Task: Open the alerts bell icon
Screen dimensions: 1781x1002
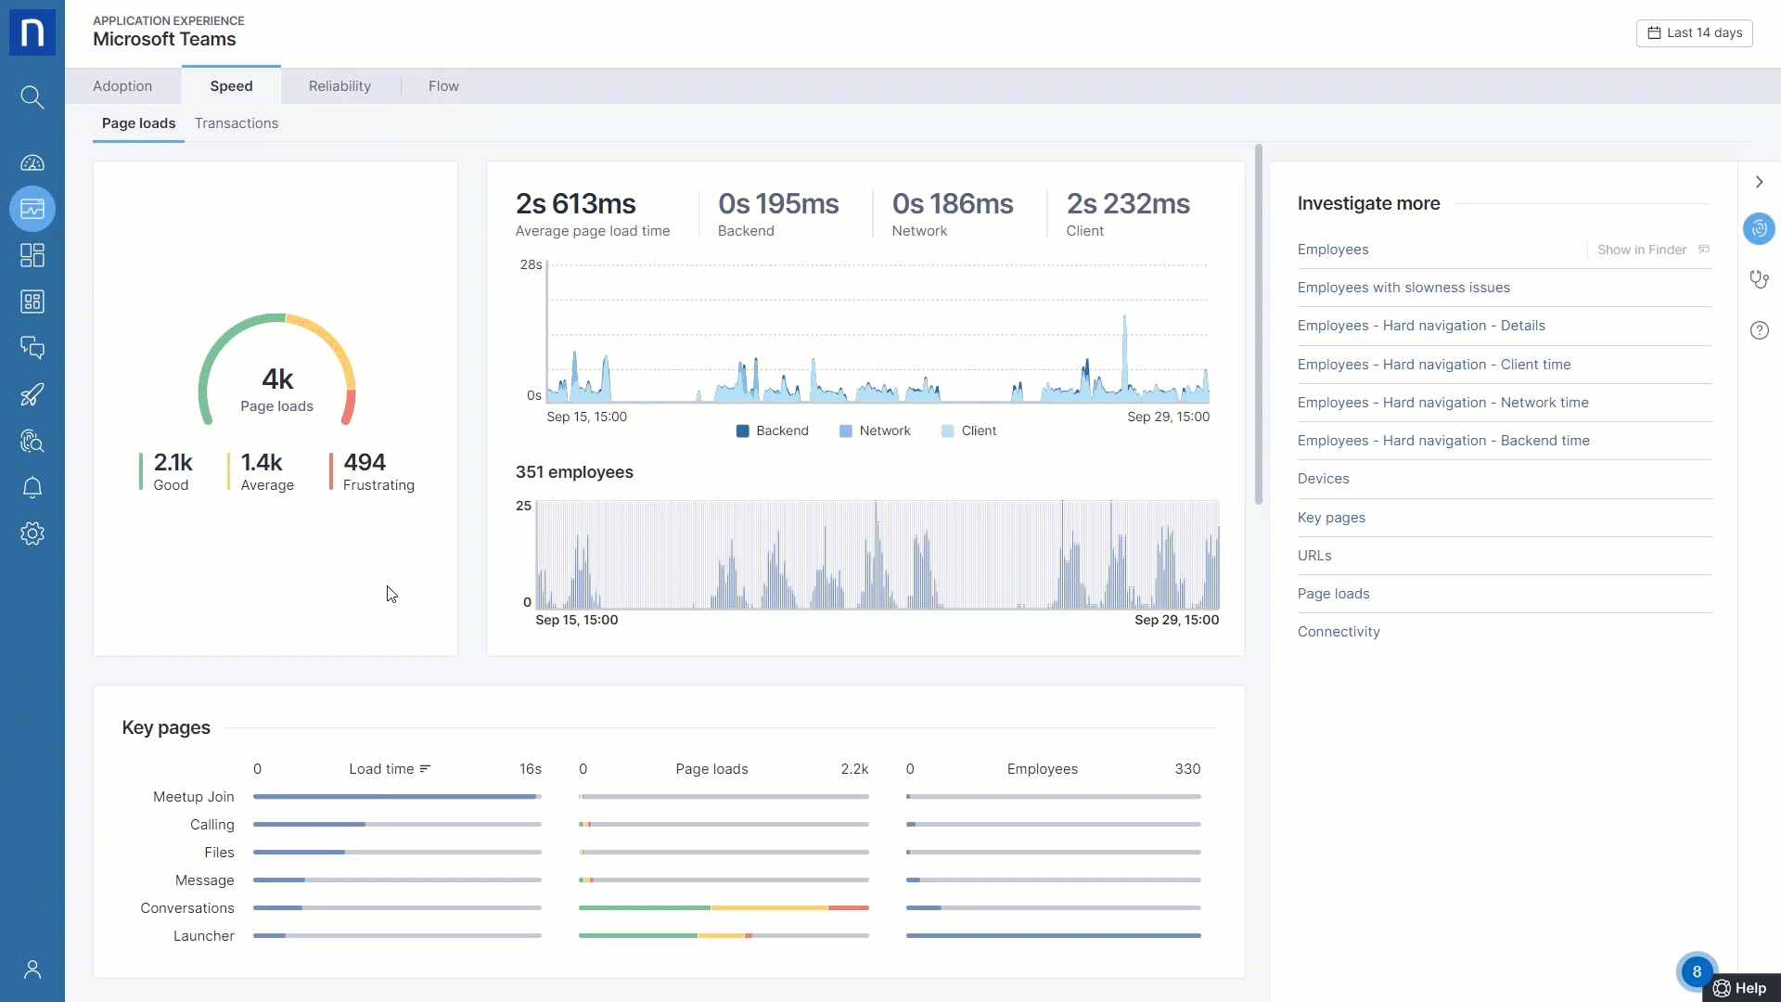Action: coord(32,488)
